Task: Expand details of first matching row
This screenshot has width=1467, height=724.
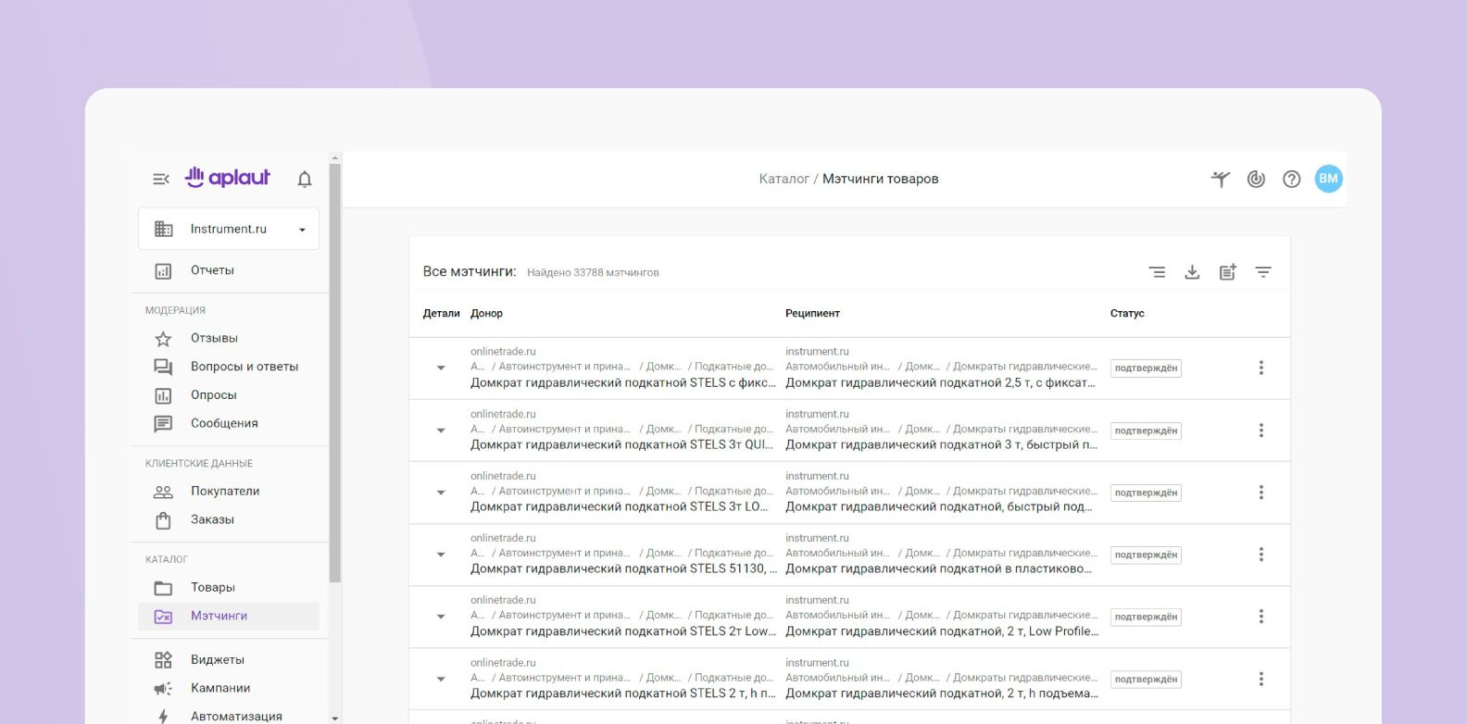Action: click(441, 368)
